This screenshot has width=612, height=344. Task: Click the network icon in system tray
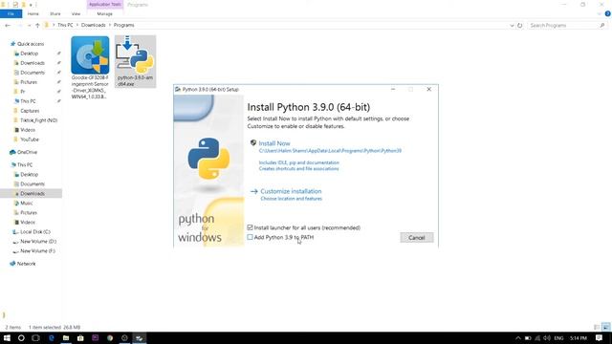537,337
